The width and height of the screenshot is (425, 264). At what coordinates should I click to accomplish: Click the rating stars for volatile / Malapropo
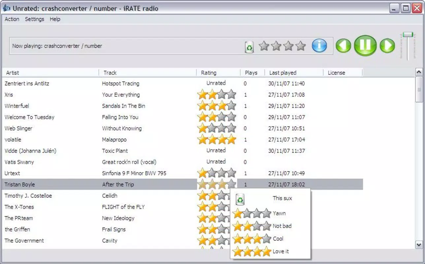217,140
